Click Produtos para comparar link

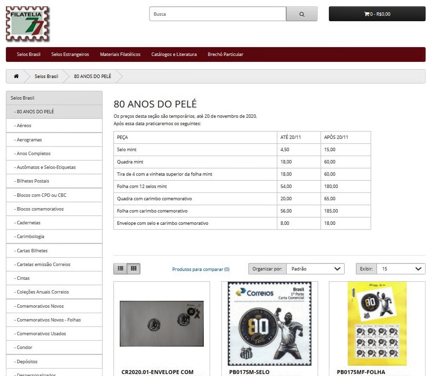pyautogui.click(x=201, y=269)
